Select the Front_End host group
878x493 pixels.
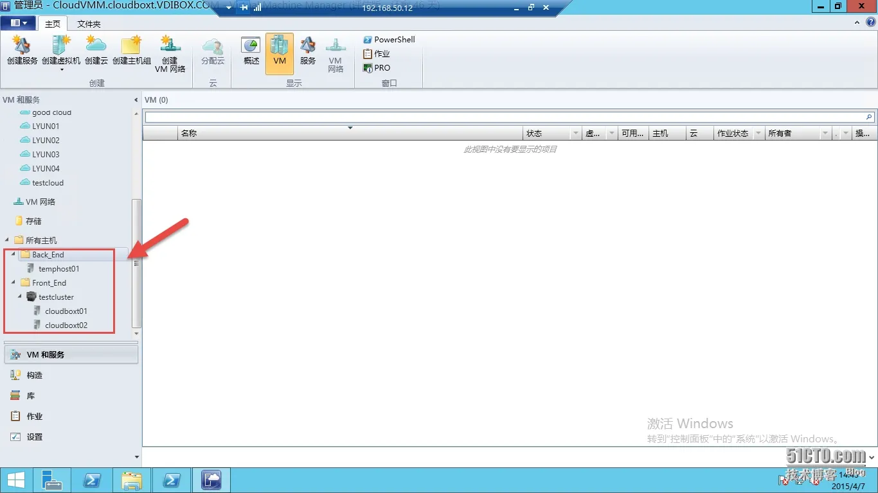[x=49, y=283]
